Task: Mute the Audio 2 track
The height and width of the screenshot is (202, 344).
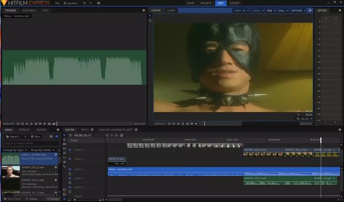Action: tap(70, 178)
